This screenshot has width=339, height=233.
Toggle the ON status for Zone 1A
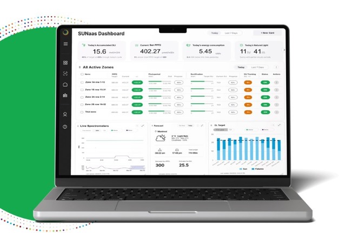[x=265, y=82]
